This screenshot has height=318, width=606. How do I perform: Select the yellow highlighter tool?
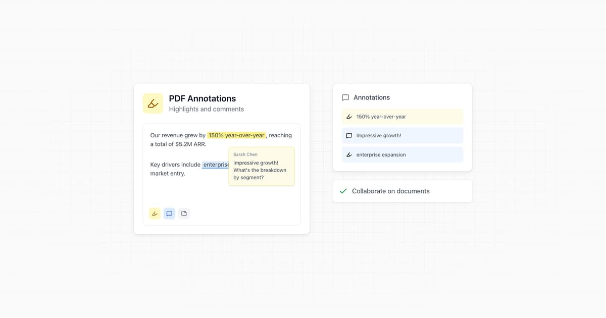click(155, 213)
